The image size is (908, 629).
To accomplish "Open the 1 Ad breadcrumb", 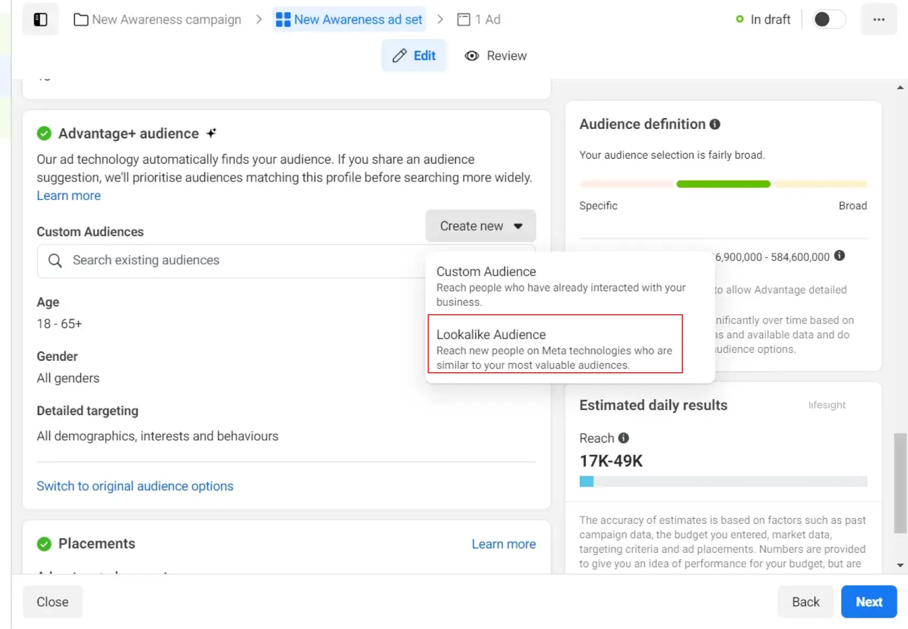I will (479, 20).
